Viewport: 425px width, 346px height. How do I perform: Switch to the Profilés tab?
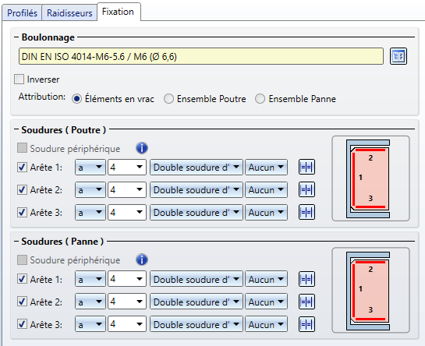pyautogui.click(x=22, y=12)
